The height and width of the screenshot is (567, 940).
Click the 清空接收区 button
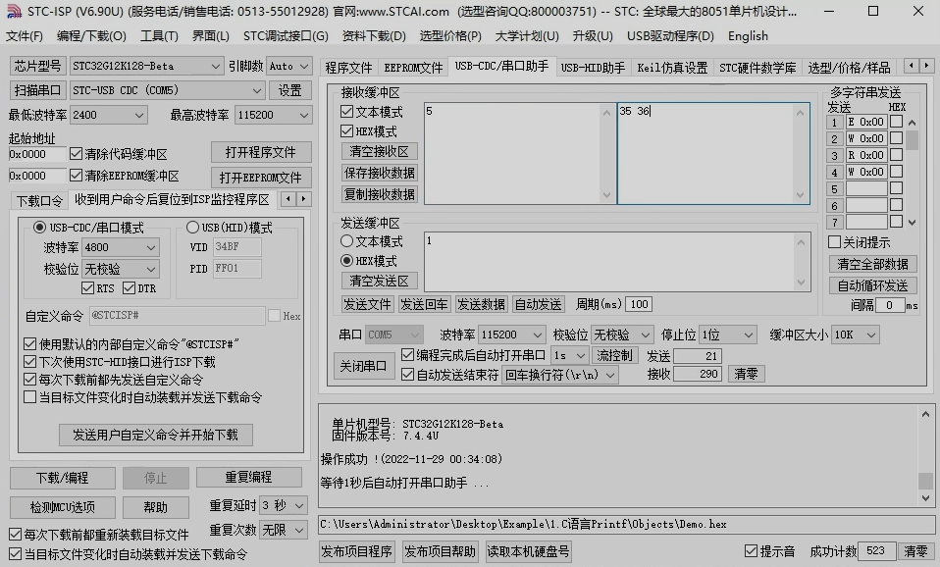[x=379, y=151]
